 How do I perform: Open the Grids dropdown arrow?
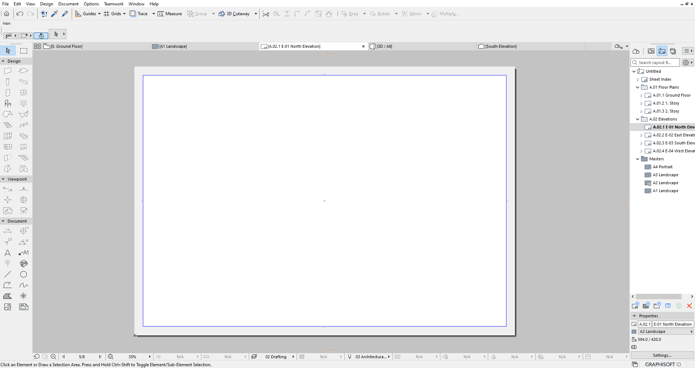125,14
